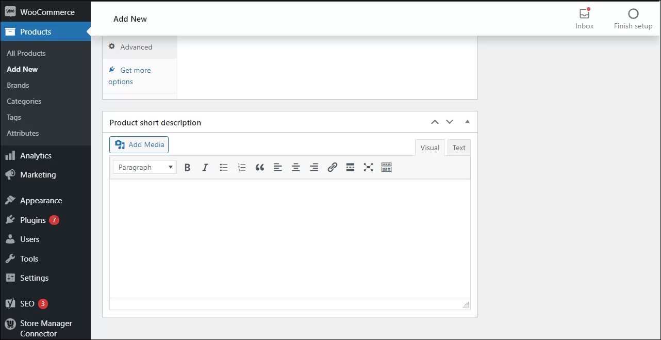
Task: Align text to the left
Action: [277, 167]
